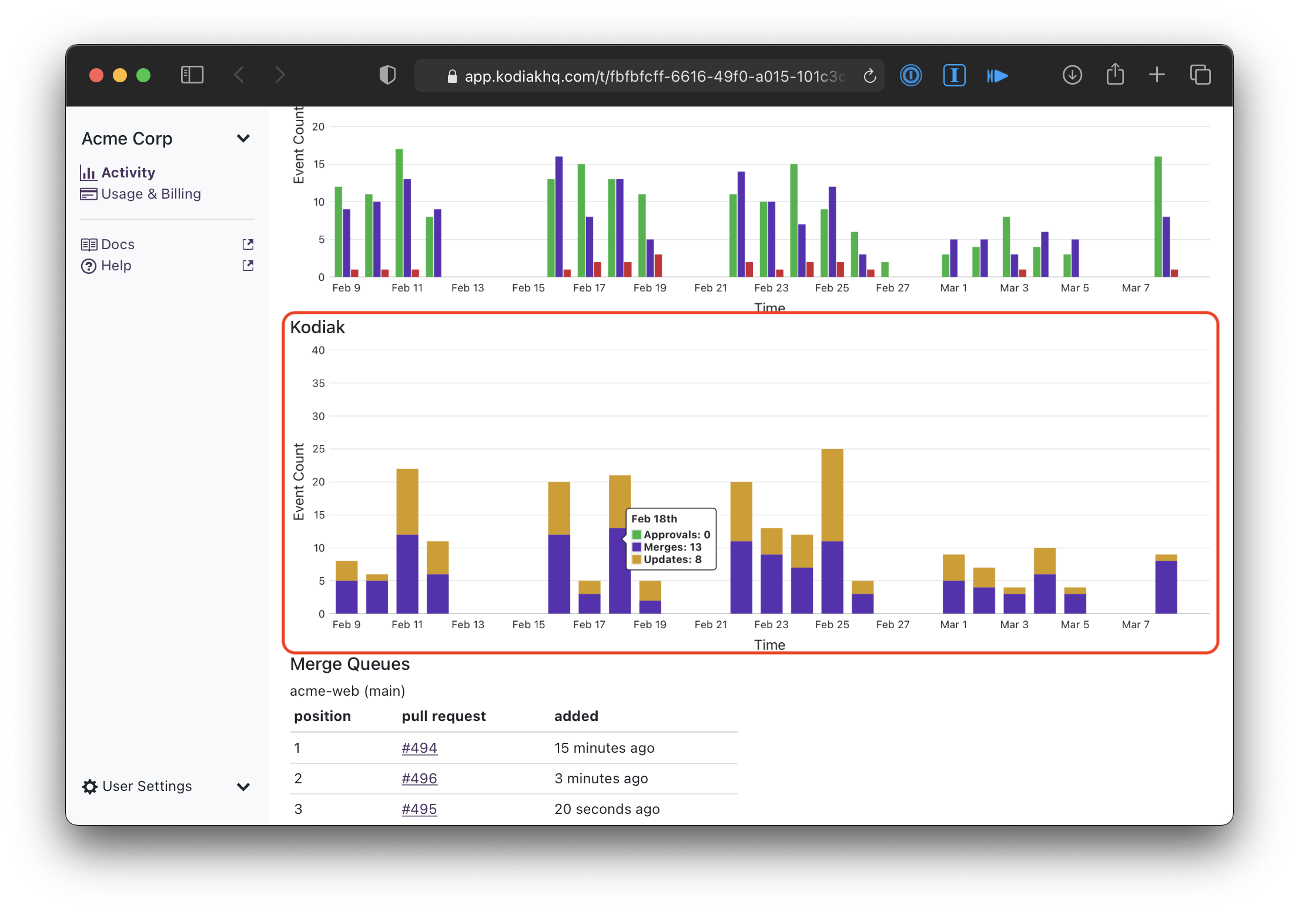1299x912 pixels.
Task: Open the Docs external link
Action: pyautogui.click(x=118, y=244)
